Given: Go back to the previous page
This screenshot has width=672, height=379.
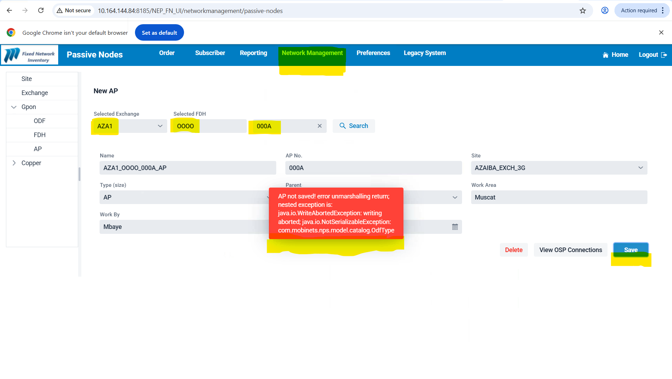Looking at the screenshot, I should click(x=9, y=11).
